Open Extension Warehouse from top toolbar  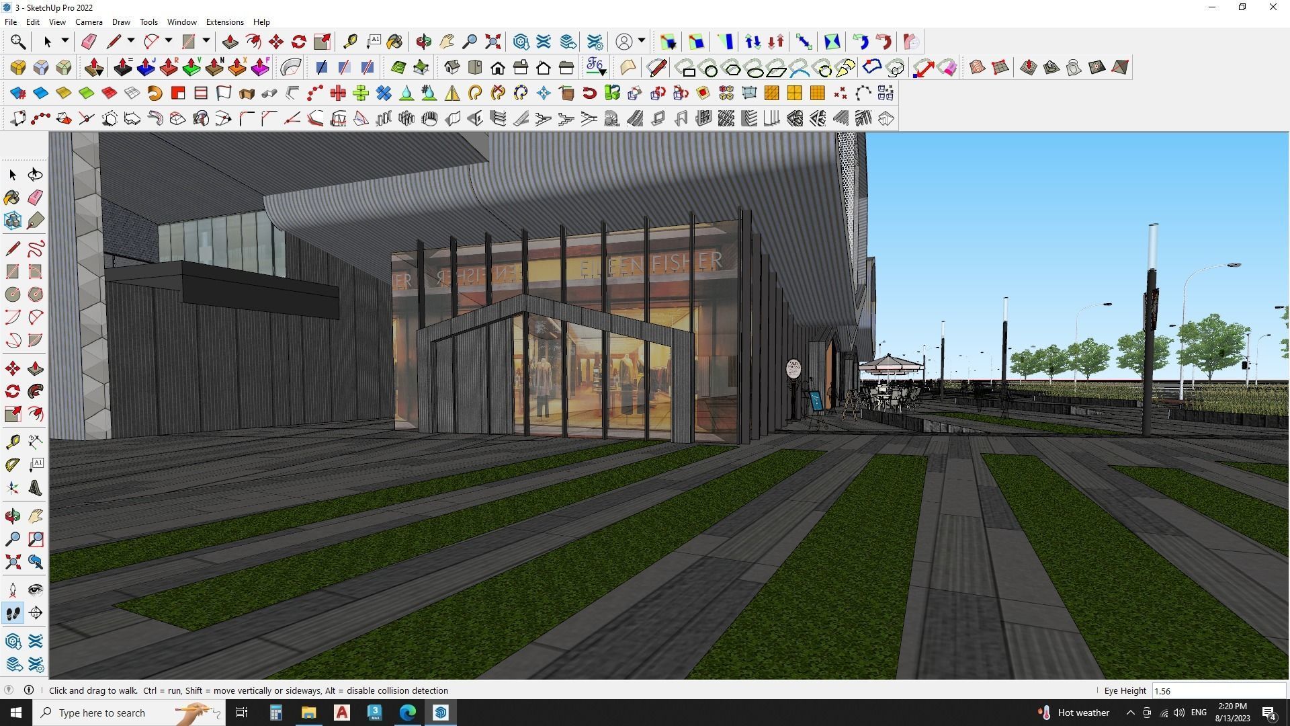click(544, 42)
